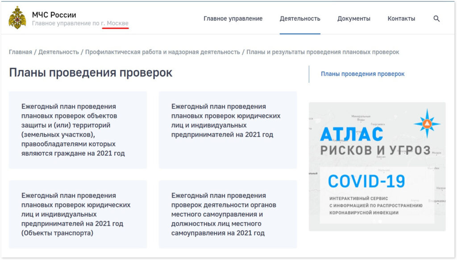The height and width of the screenshot is (260, 457).
Task: Open plan card for юридических лиц на 2021 год
Action: point(228,130)
